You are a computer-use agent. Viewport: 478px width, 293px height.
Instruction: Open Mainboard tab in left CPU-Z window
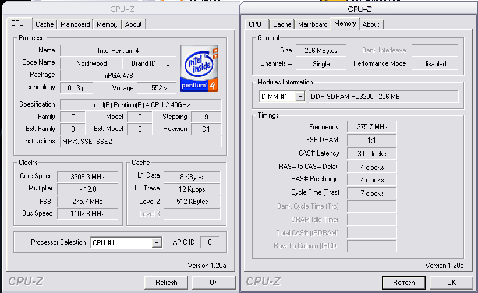pyautogui.click(x=75, y=24)
